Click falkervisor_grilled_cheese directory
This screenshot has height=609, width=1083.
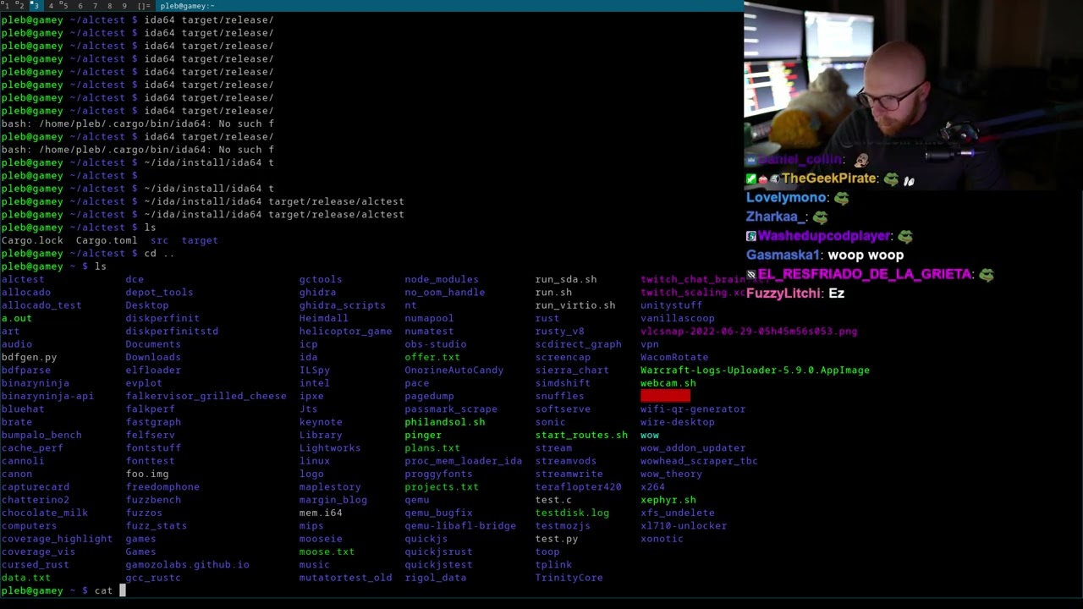[x=206, y=396]
